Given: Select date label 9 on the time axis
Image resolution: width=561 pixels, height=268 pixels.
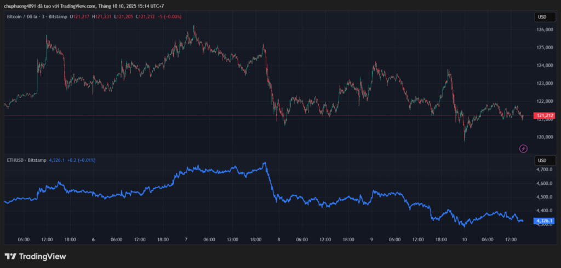Looking at the screenshot, I should pyautogui.click(x=371, y=239).
